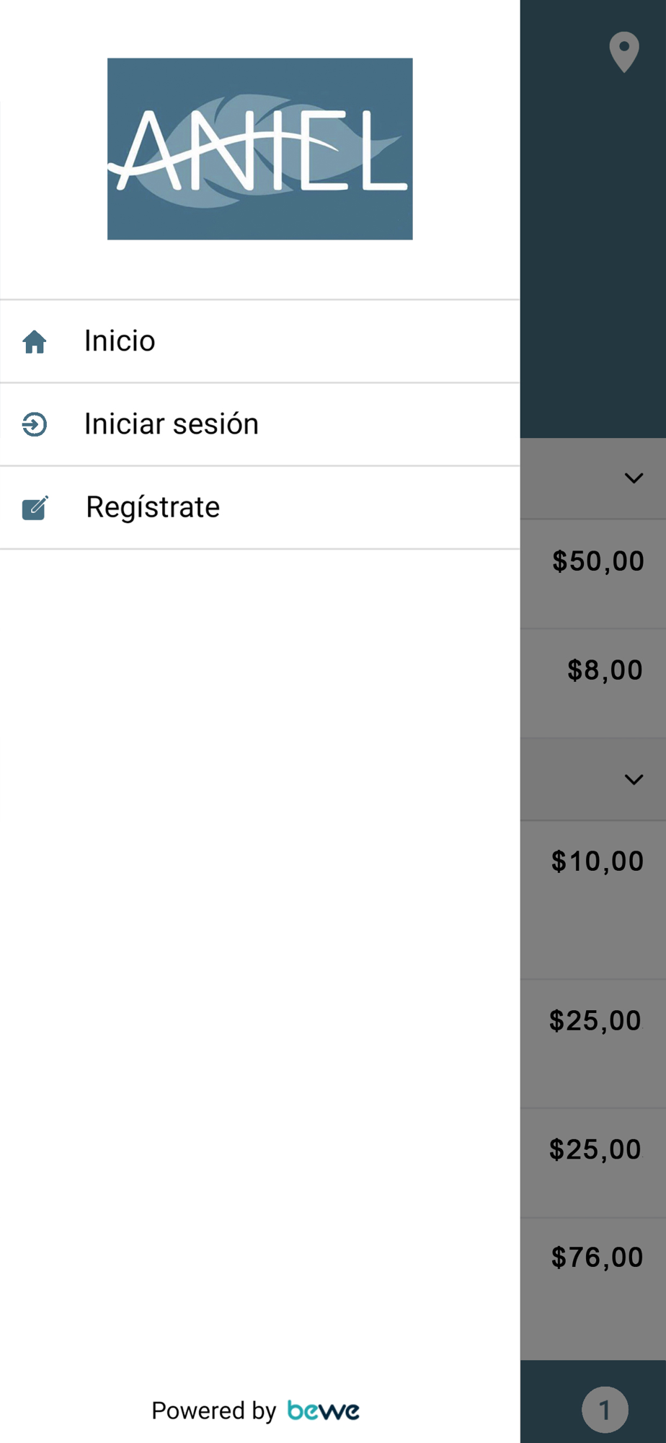The width and height of the screenshot is (666, 1443).
Task: Select the $8,00 service row
Action: click(593, 683)
